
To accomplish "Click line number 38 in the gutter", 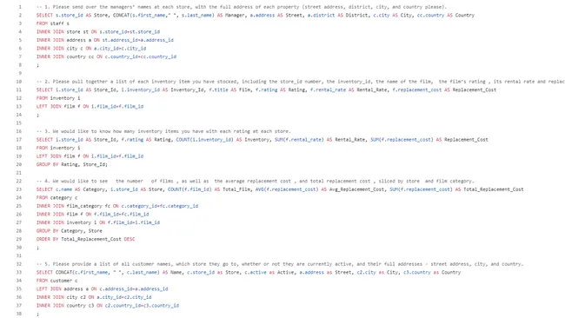I will (x=19, y=314).
